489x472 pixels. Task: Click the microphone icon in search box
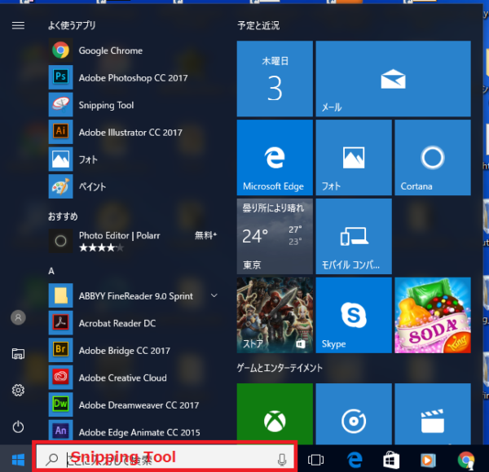282,460
